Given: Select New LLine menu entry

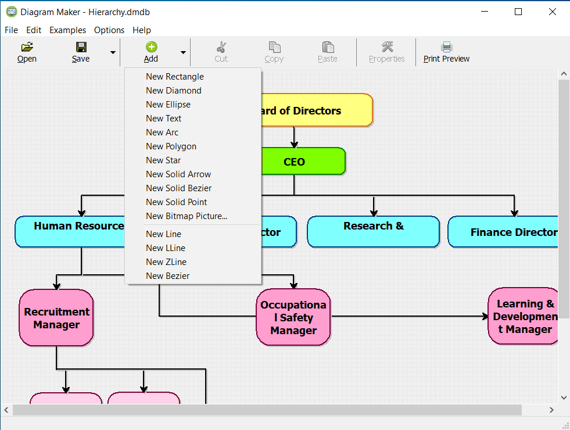Looking at the screenshot, I should click(193, 248).
